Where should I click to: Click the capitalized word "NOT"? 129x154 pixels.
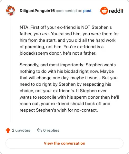tap(86, 27)
